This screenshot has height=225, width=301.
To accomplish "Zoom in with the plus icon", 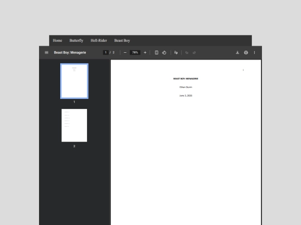I will click(145, 52).
